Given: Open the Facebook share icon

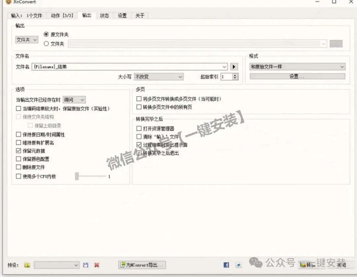Looking at the screenshot, I should coord(226,265).
